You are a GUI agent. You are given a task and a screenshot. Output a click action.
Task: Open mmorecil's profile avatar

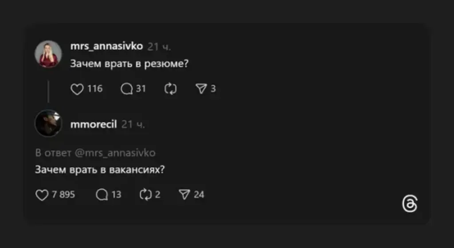tap(48, 123)
